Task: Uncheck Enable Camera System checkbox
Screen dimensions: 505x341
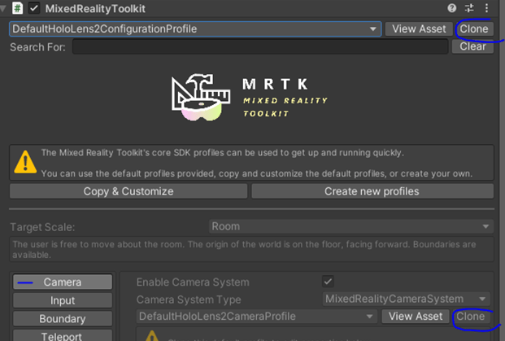Action: click(x=328, y=282)
